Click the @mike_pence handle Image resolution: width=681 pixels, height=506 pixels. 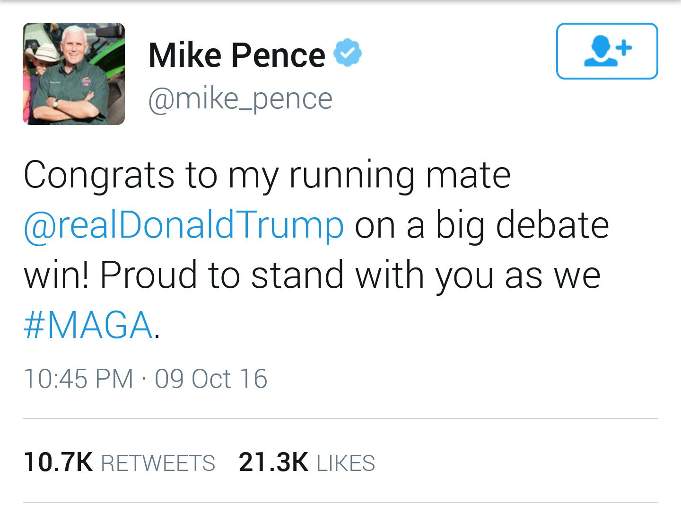pyautogui.click(x=240, y=99)
